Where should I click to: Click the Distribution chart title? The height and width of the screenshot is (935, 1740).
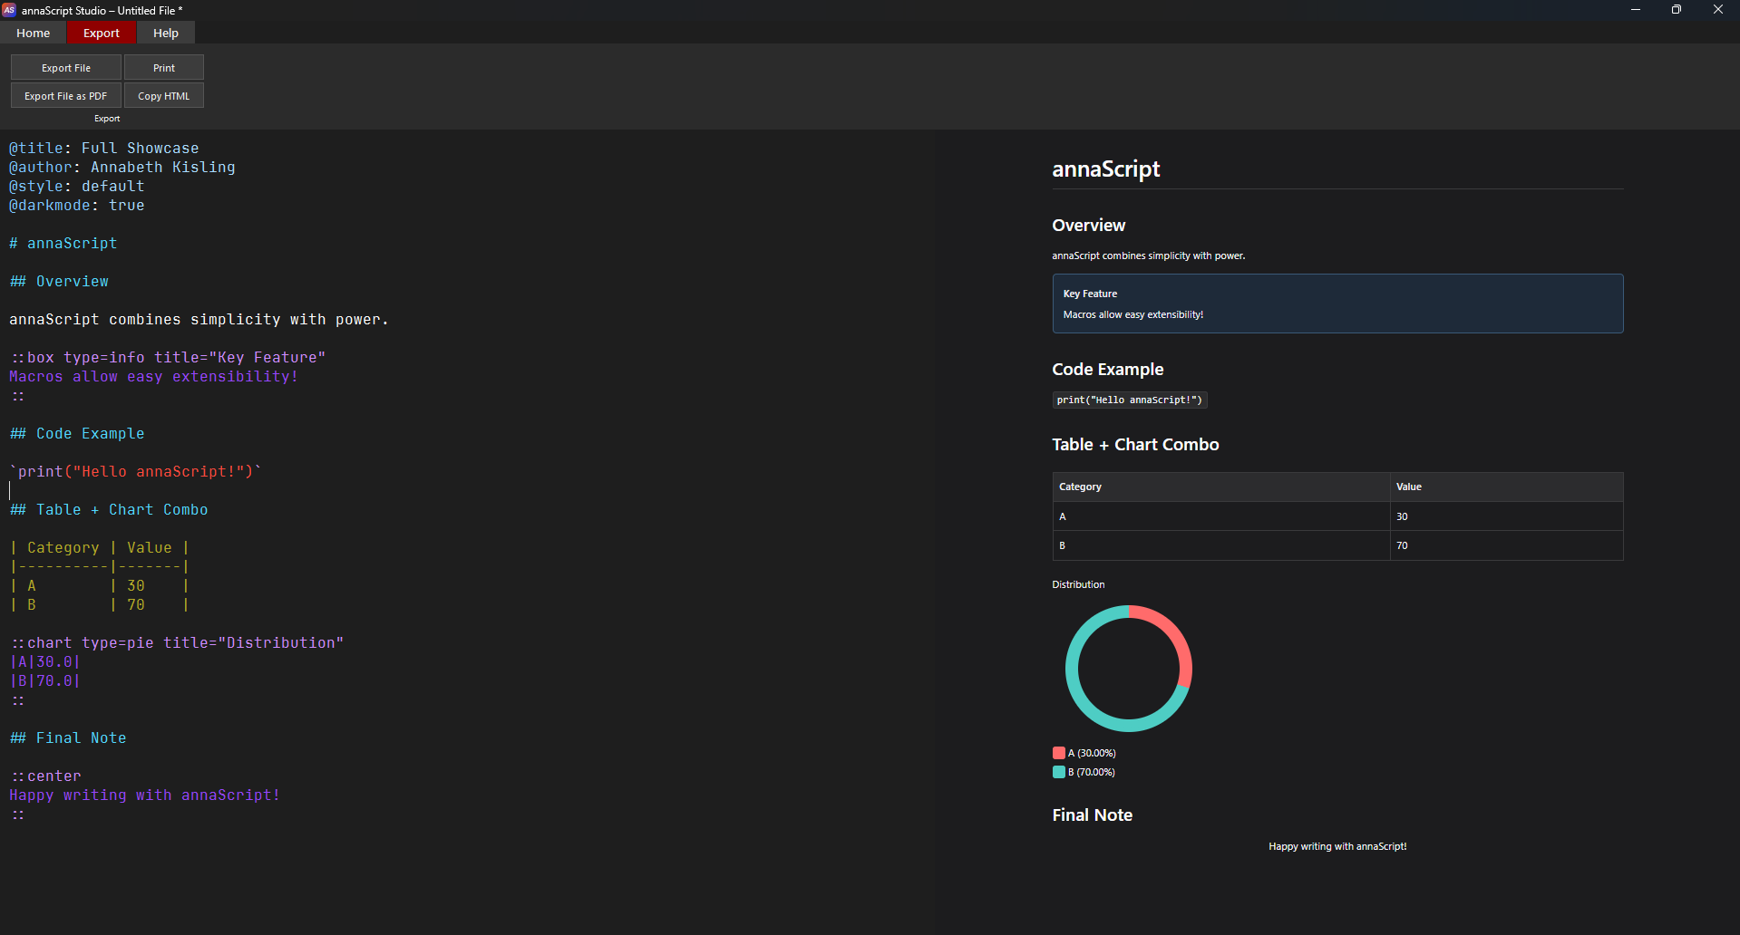coord(1078,584)
